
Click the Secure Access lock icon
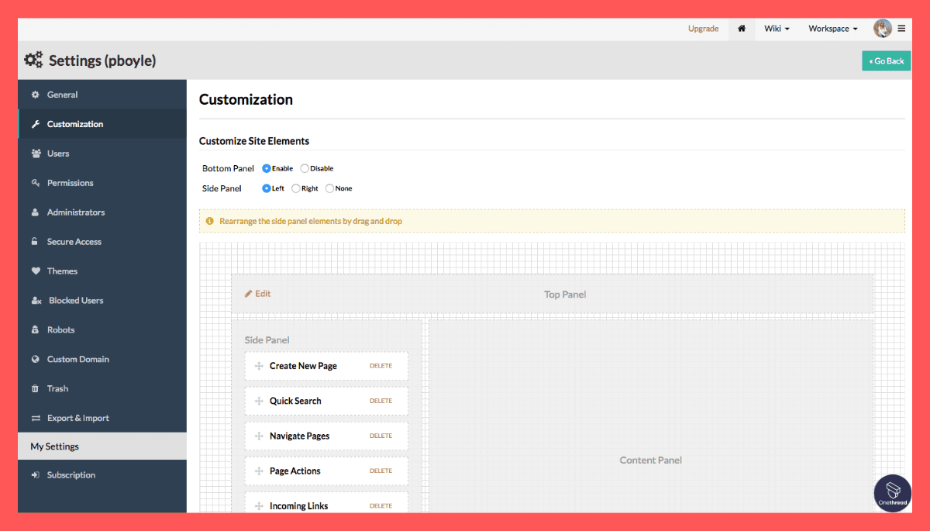36,241
